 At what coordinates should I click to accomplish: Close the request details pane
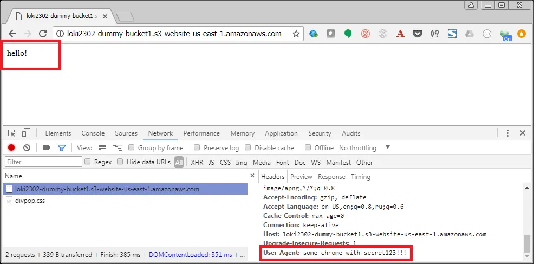(x=252, y=176)
